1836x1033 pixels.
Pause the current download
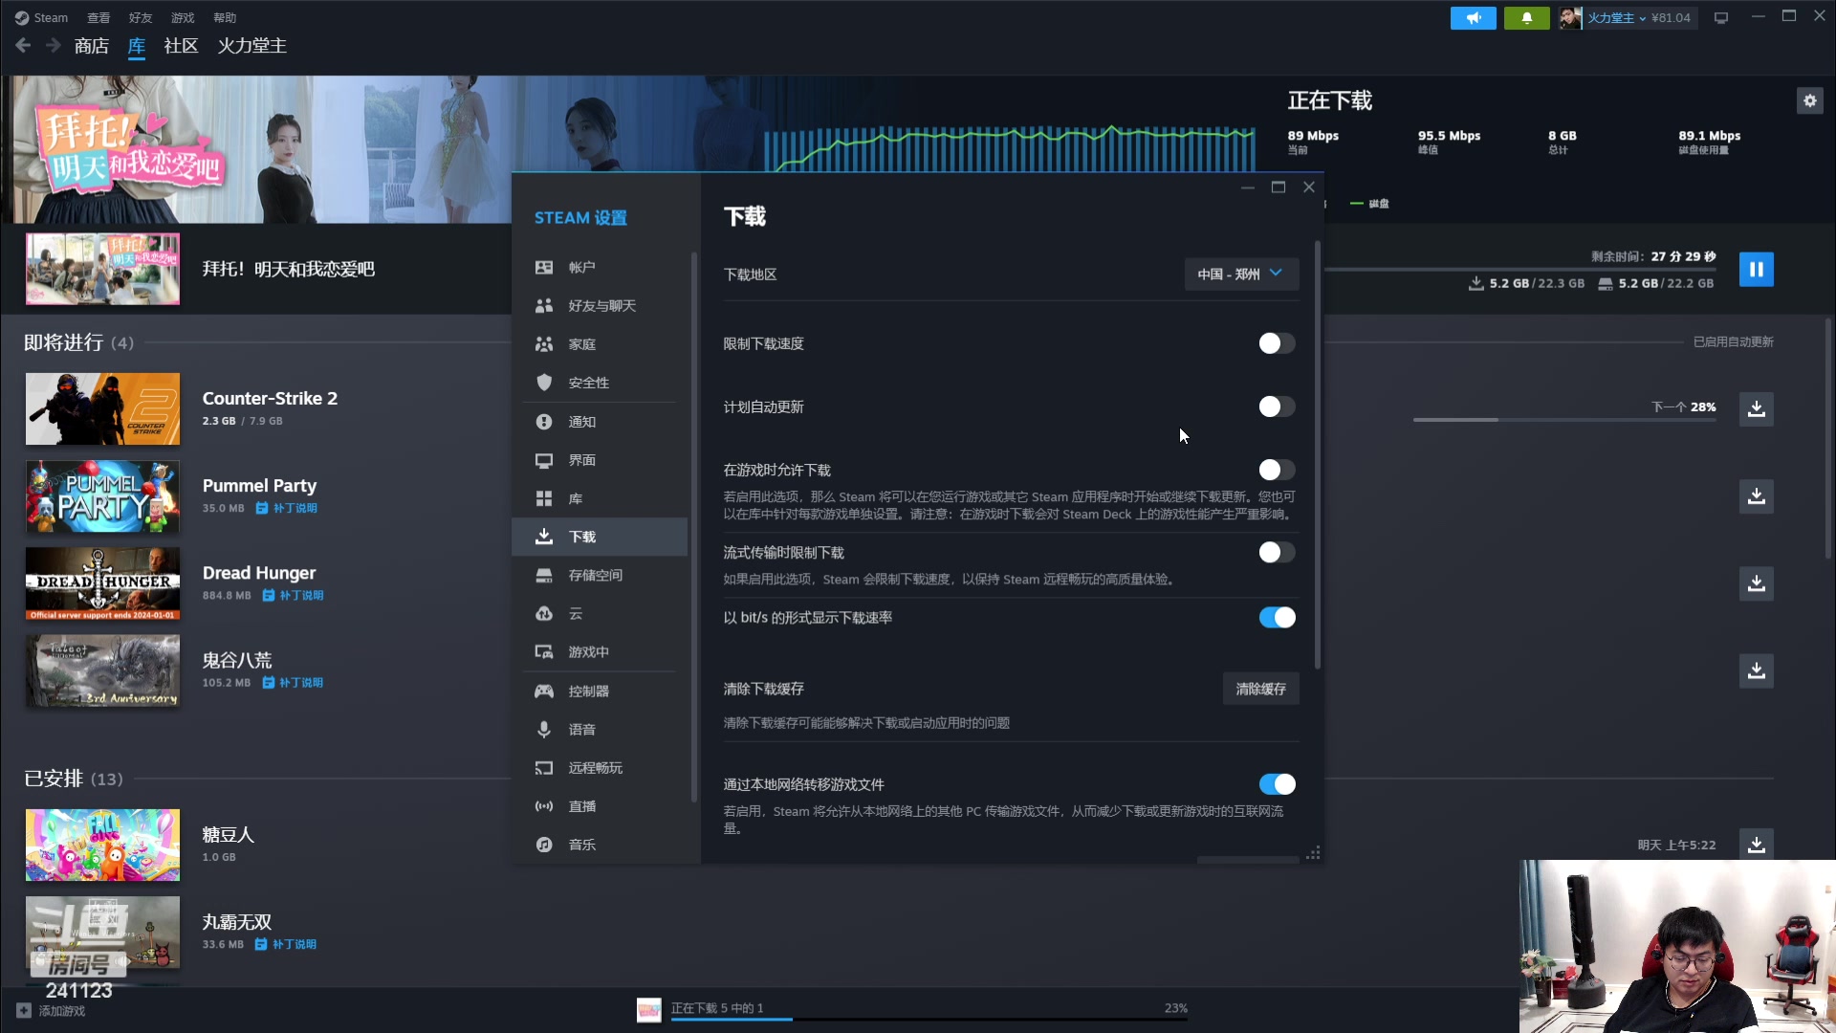1756,269
